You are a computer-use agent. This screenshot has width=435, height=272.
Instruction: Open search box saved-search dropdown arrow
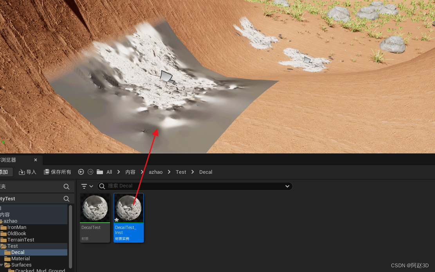pos(287,186)
